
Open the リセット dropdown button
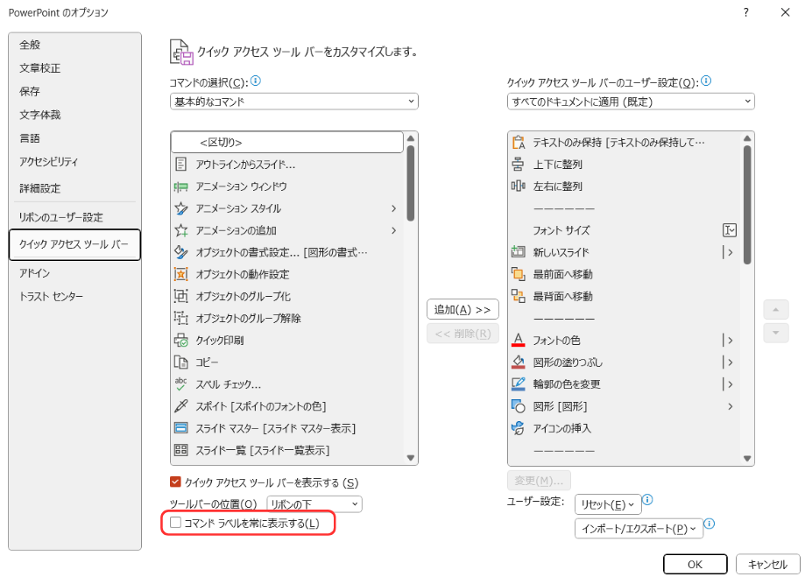pyautogui.click(x=608, y=504)
